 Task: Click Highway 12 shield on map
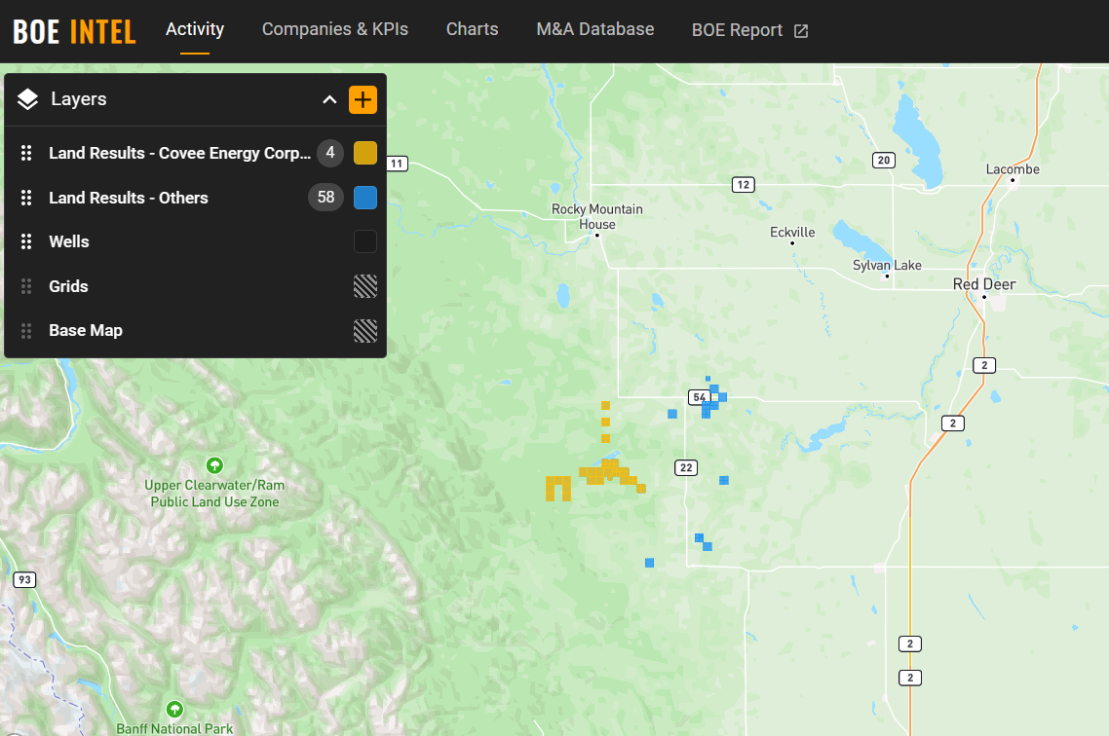click(743, 185)
